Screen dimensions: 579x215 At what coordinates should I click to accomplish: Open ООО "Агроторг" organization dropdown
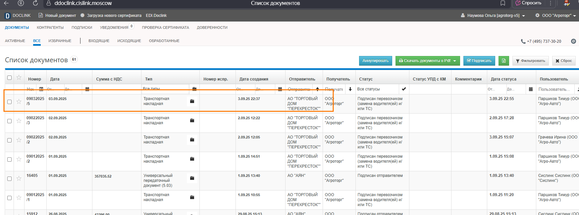pos(555,16)
